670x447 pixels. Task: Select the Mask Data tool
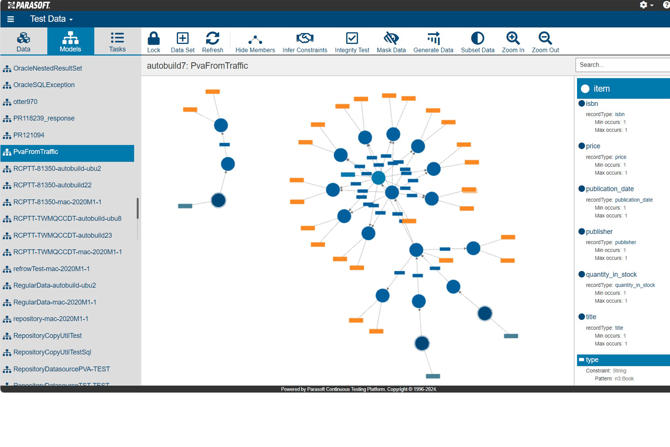(391, 41)
